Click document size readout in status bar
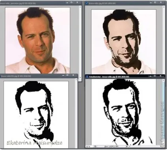The image size is (167, 150). coord(111,146)
